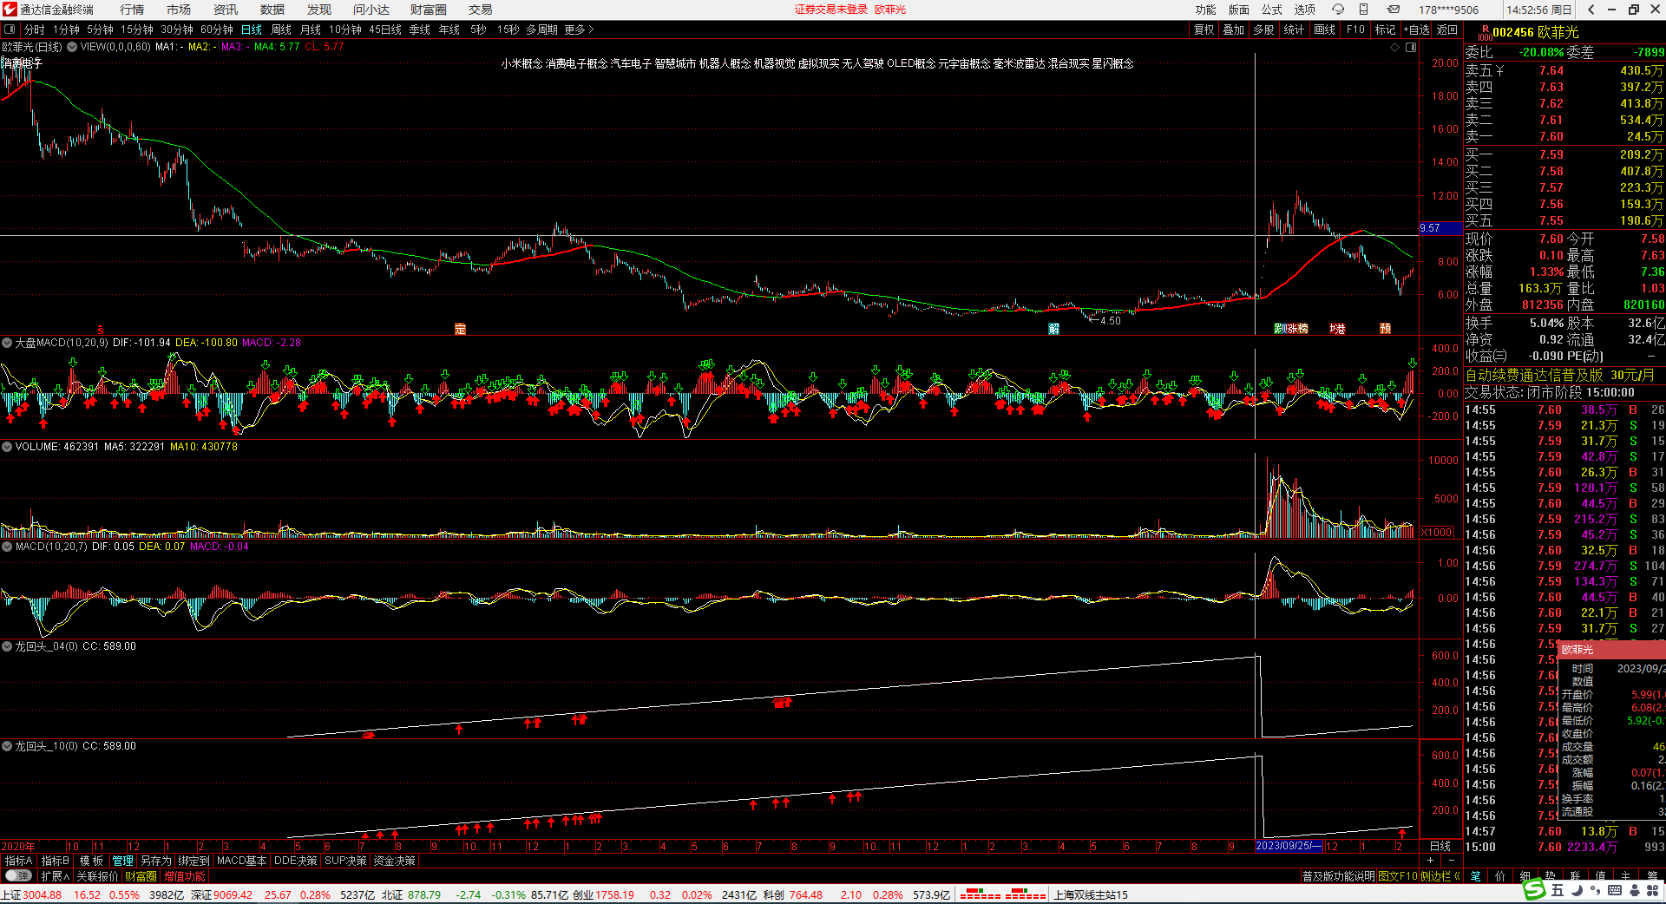The image size is (1666, 904).
Task: Open the 版面 menu
Action: [x=1238, y=10]
